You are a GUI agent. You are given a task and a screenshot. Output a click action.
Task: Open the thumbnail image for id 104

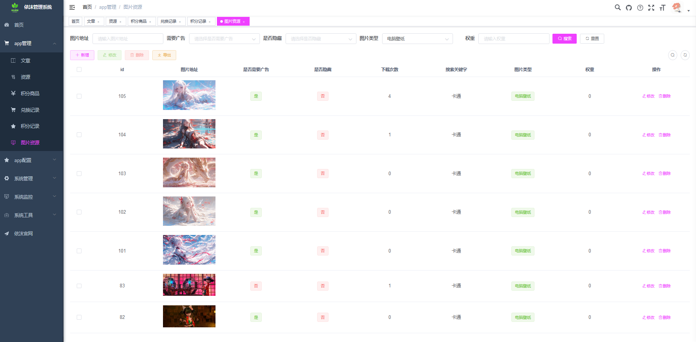(x=189, y=134)
